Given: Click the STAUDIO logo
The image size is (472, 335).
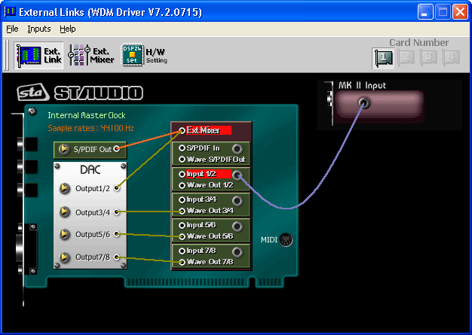Looking at the screenshot, I should pos(80,93).
